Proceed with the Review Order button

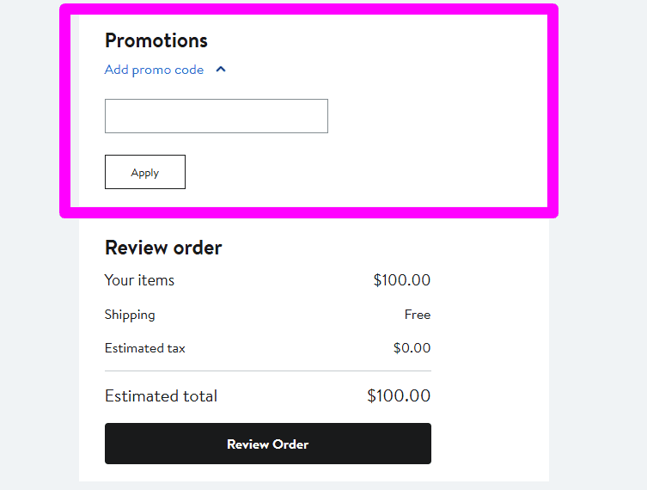point(267,444)
